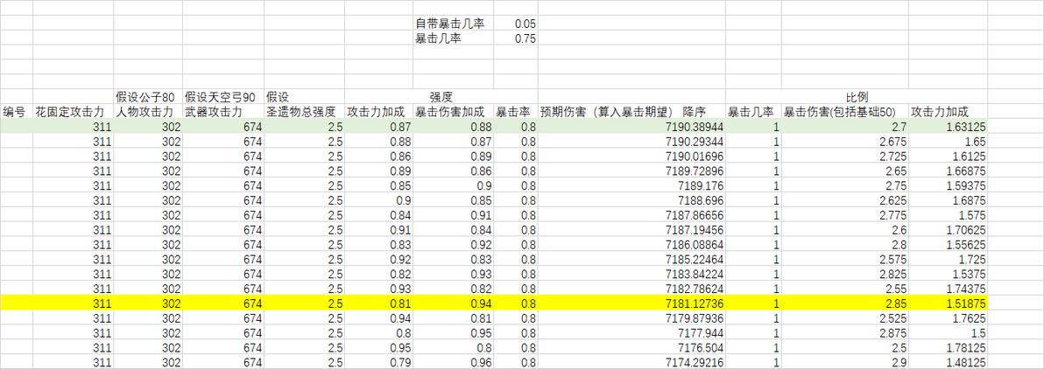The width and height of the screenshot is (1044, 369).
Task: Select the expected damage cell 7190.38944
Action: coord(631,126)
